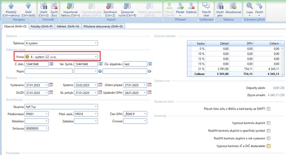
Task: Toggle Převzít číslo účtu z IBANu checkbox
Action: click(x=268, y=109)
